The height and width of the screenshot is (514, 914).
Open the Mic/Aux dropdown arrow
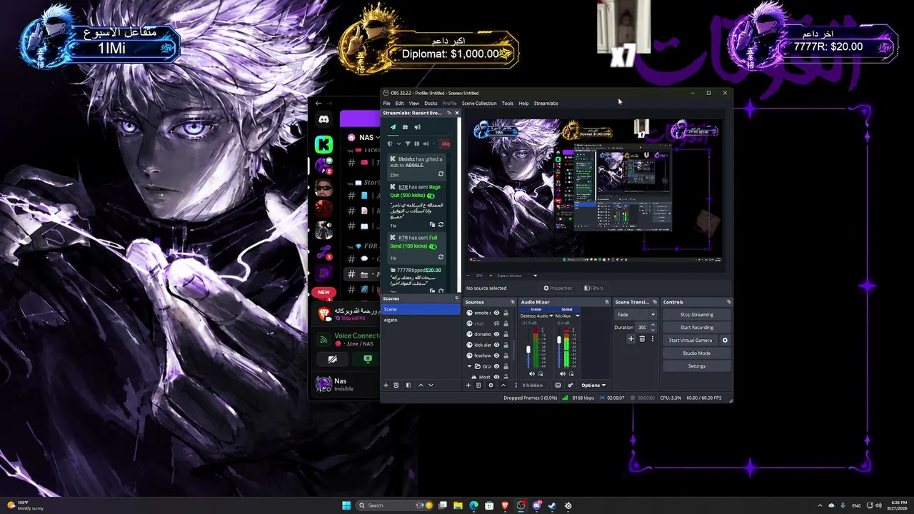tap(577, 316)
